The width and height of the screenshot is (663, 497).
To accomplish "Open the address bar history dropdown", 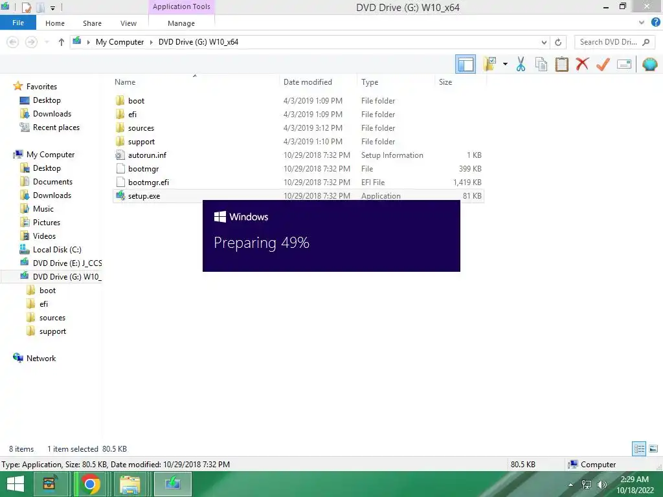I will click(x=544, y=42).
